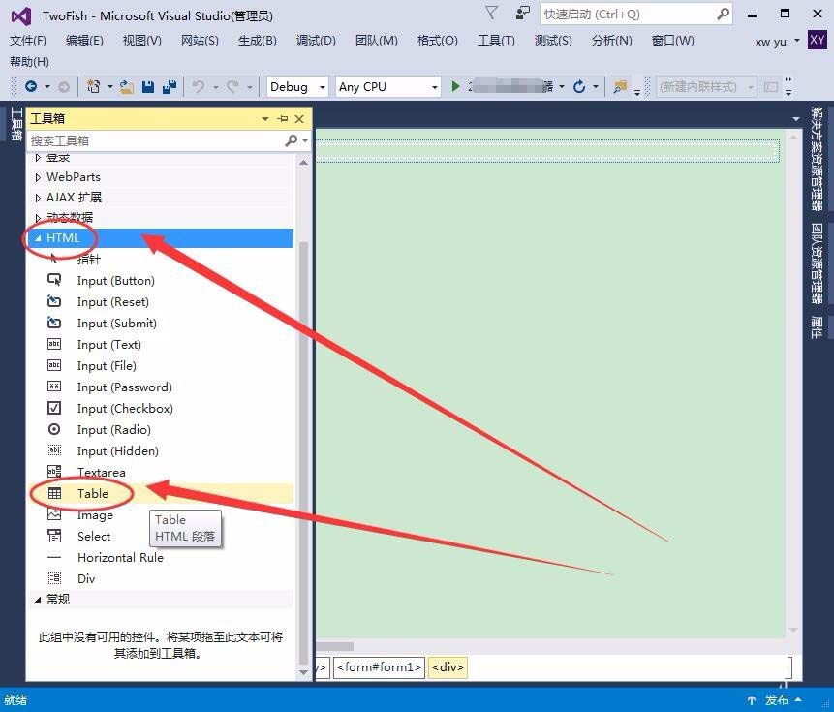Open the Debug configuration dropdown
This screenshot has height=712, width=834.
click(x=322, y=86)
